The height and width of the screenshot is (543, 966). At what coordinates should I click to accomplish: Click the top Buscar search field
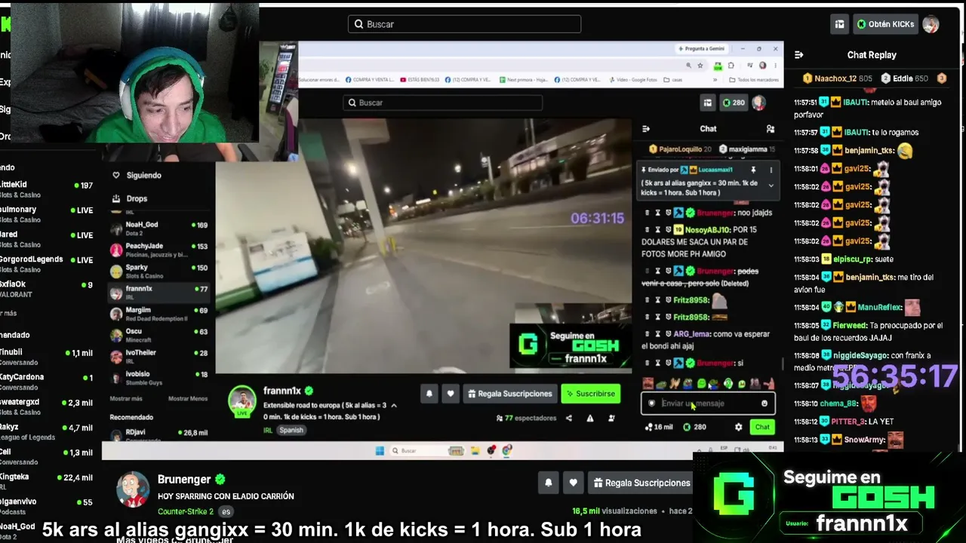(x=464, y=24)
